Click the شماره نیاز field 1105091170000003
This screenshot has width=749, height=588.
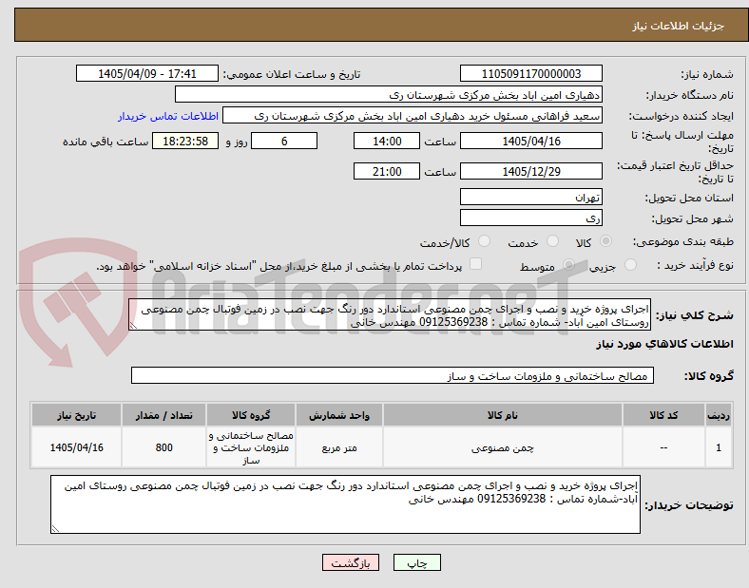(x=531, y=73)
